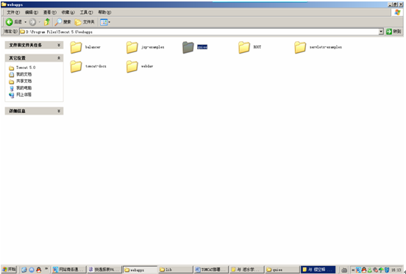Click the folder icon in the address bar
The height and width of the screenshot is (274, 406).
coord(23,32)
